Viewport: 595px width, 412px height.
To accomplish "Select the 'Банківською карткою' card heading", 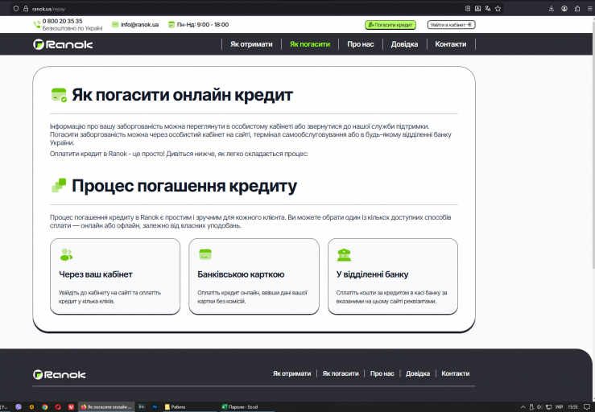I will click(241, 274).
